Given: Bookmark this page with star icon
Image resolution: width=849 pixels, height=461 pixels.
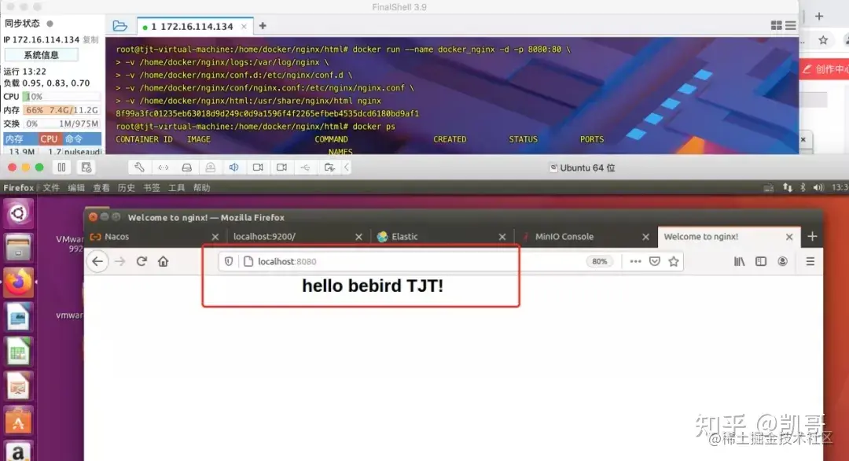Looking at the screenshot, I should (674, 262).
